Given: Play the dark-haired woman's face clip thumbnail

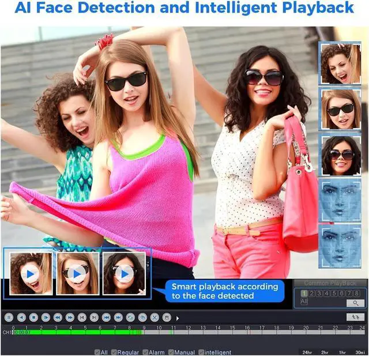Looking at the screenshot, I should pos(125,274).
